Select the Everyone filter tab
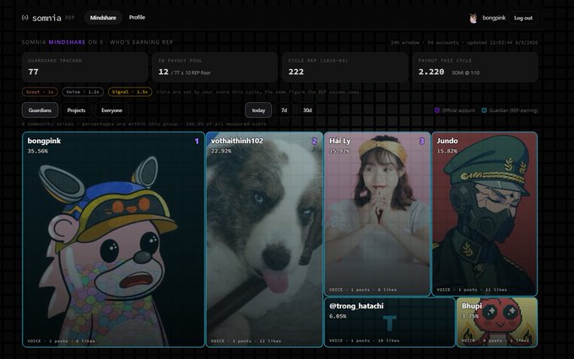The height and width of the screenshot is (359, 574). (111, 110)
